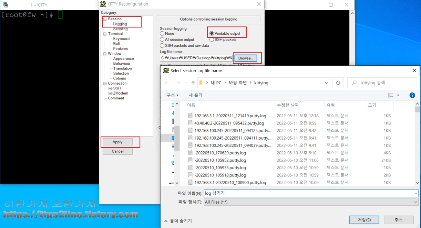The width and height of the screenshot is (421, 228).
Task: Click file icon of -20220510_105952.putty.log
Action: pyautogui.click(x=191, y=160)
